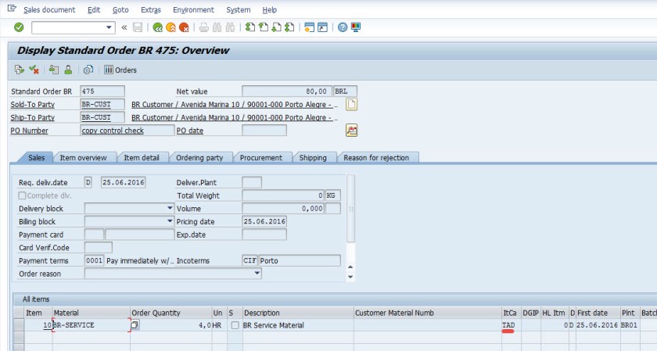Go to last page via toolbar icon
657x351 pixels.
[289, 27]
